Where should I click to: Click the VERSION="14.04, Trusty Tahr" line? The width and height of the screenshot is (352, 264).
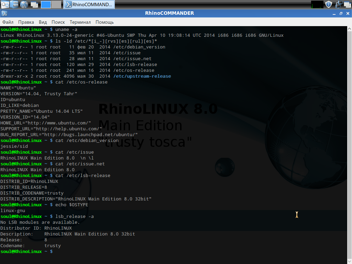[38, 94]
